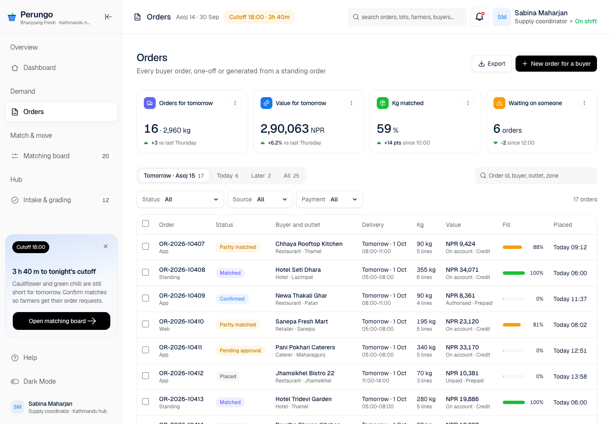611x424 pixels.
Task: Create a new order for a buyer
Action: coord(556,64)
